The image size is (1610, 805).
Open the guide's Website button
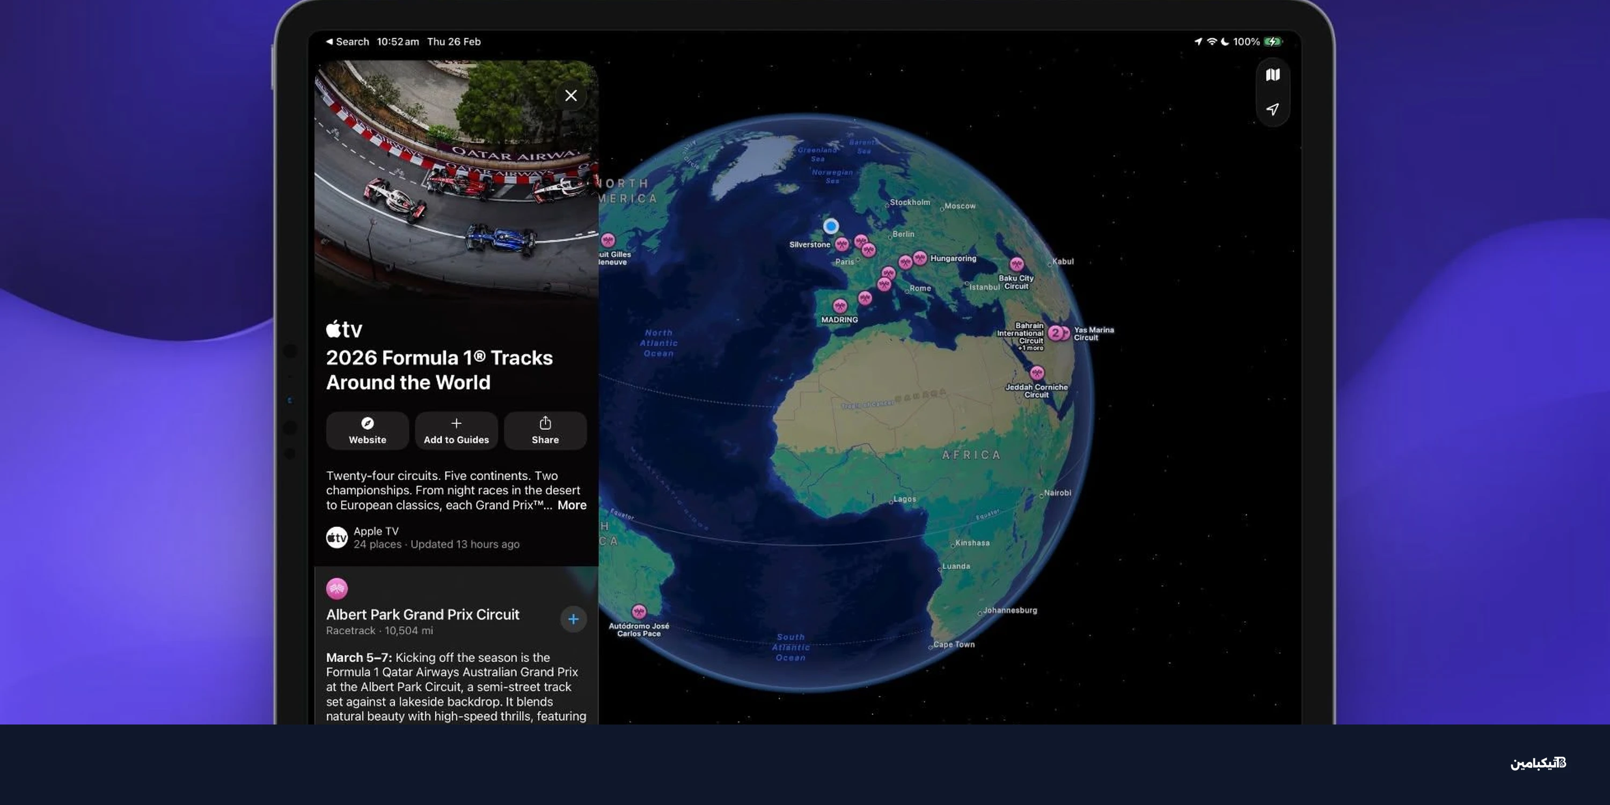(368, 430)
